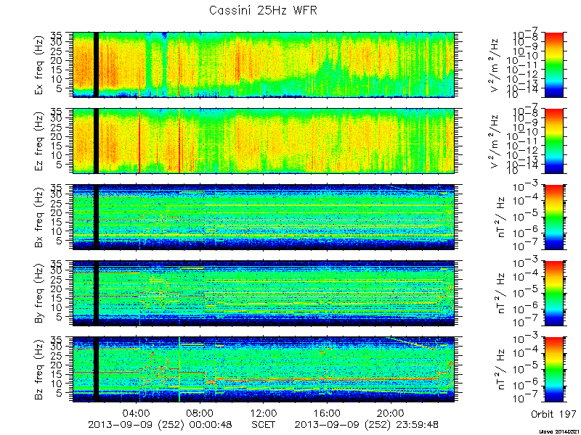Click the Bx spectrogram panel
The width and height of the screenshot is (581, 435).
point(264,217)
